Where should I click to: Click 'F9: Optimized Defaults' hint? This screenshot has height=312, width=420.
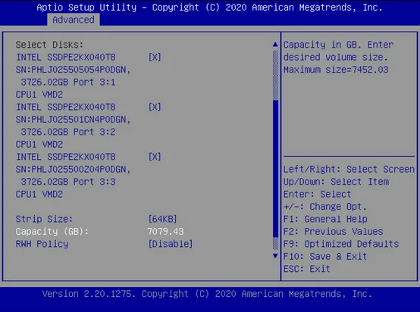(341, 244)
